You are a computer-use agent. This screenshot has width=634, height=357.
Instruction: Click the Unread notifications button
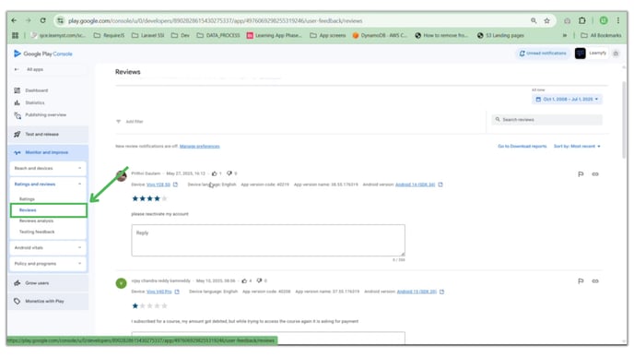pos(543,54)
